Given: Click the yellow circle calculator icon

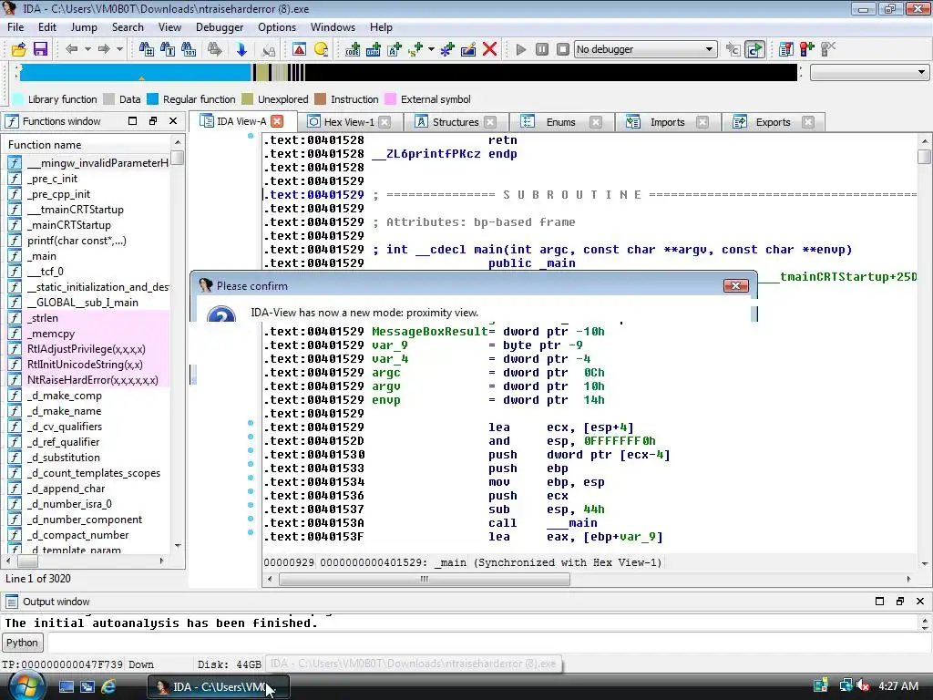Looking at the screenshot, I should tap(321, 49).
